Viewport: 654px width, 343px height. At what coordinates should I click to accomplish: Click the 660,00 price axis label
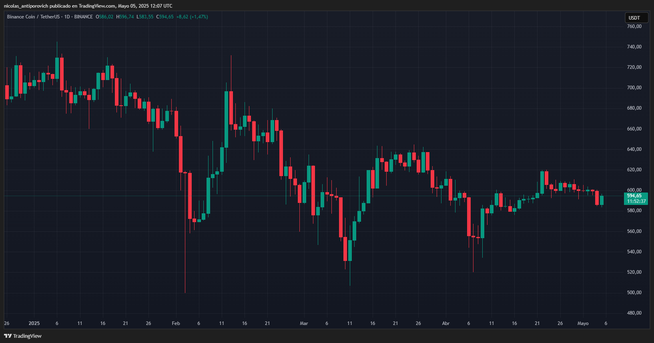(634, 129)
